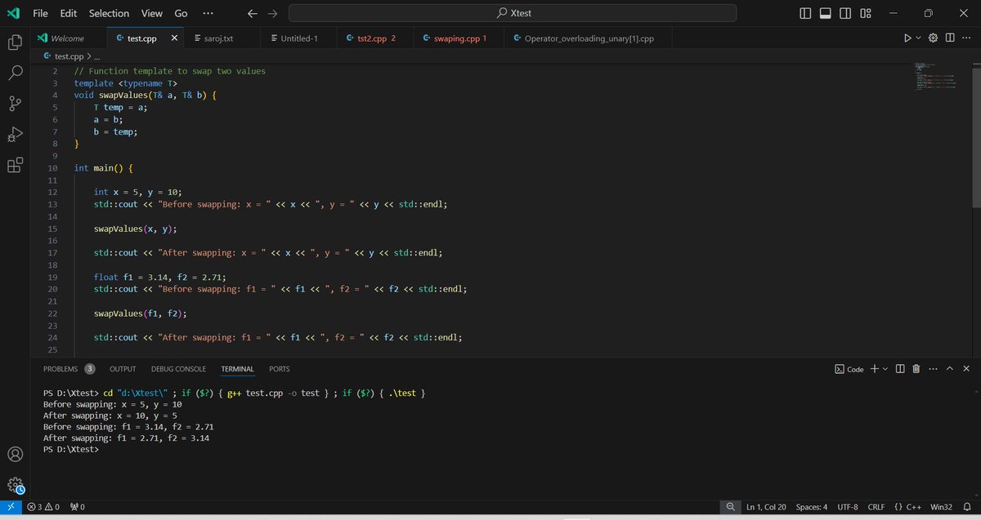Viewport: 981px width, 520px height.
Task: Change file encoding UTF-8
Action: [848, 507]
